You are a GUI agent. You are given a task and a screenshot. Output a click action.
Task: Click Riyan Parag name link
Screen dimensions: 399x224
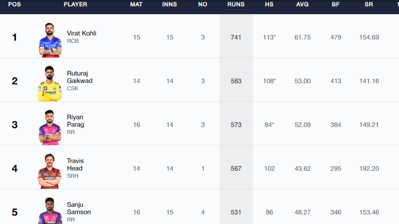75,121
